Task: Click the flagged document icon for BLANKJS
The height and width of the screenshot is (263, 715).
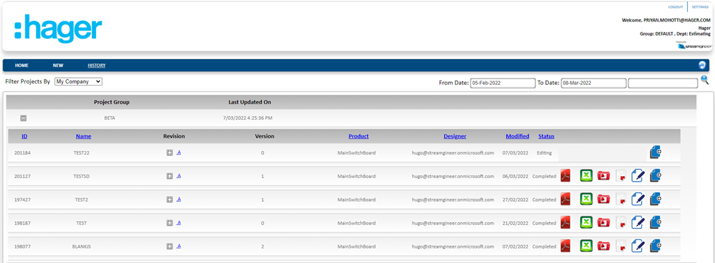Action: [620, 246]
